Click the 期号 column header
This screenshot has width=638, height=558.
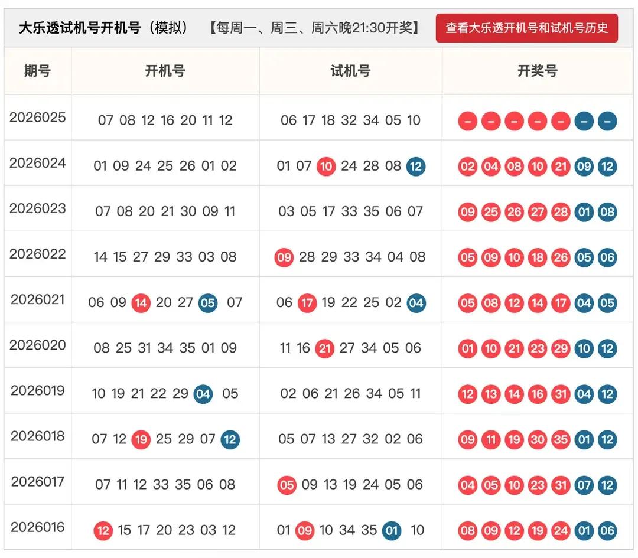(37, 71)
